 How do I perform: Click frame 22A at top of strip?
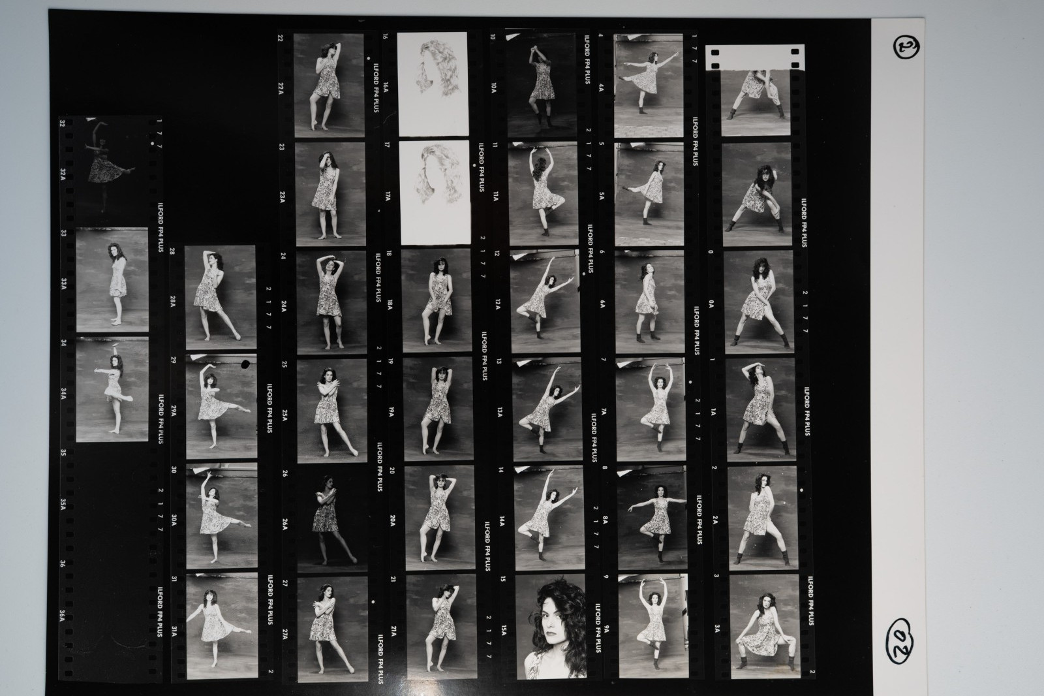(328, 86)
